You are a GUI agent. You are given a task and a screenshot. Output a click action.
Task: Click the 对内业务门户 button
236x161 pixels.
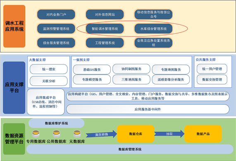[x=56, y=14]
